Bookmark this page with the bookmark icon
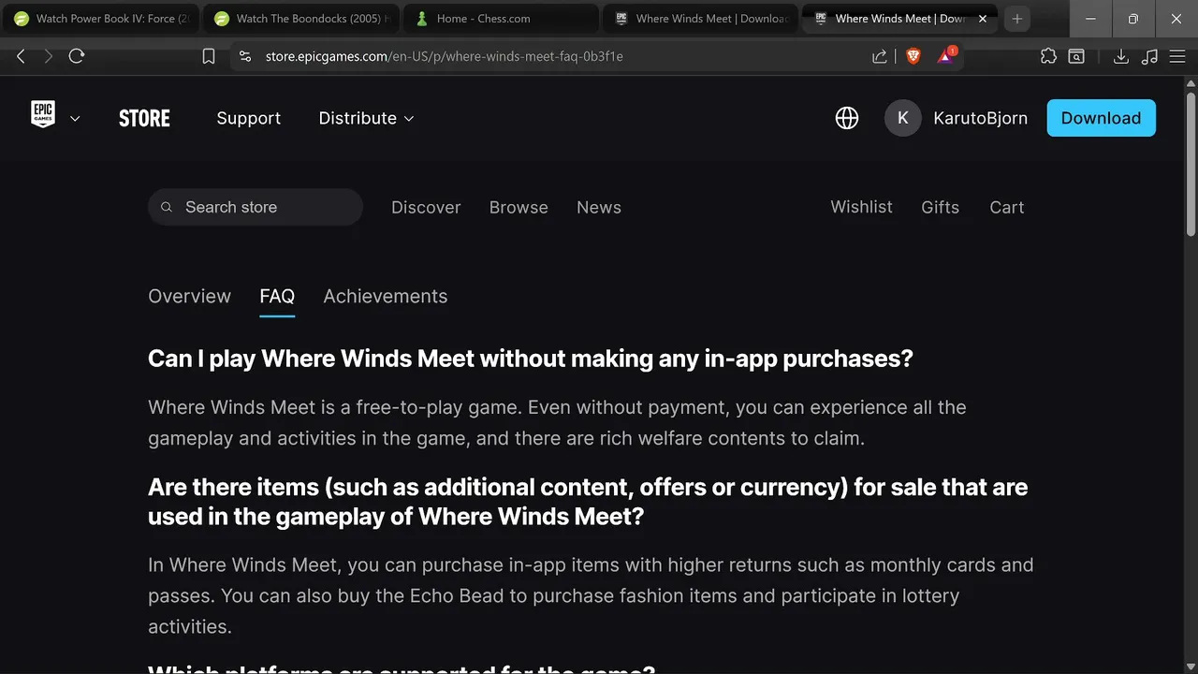The image size is (1198, 674). point(209,56)
